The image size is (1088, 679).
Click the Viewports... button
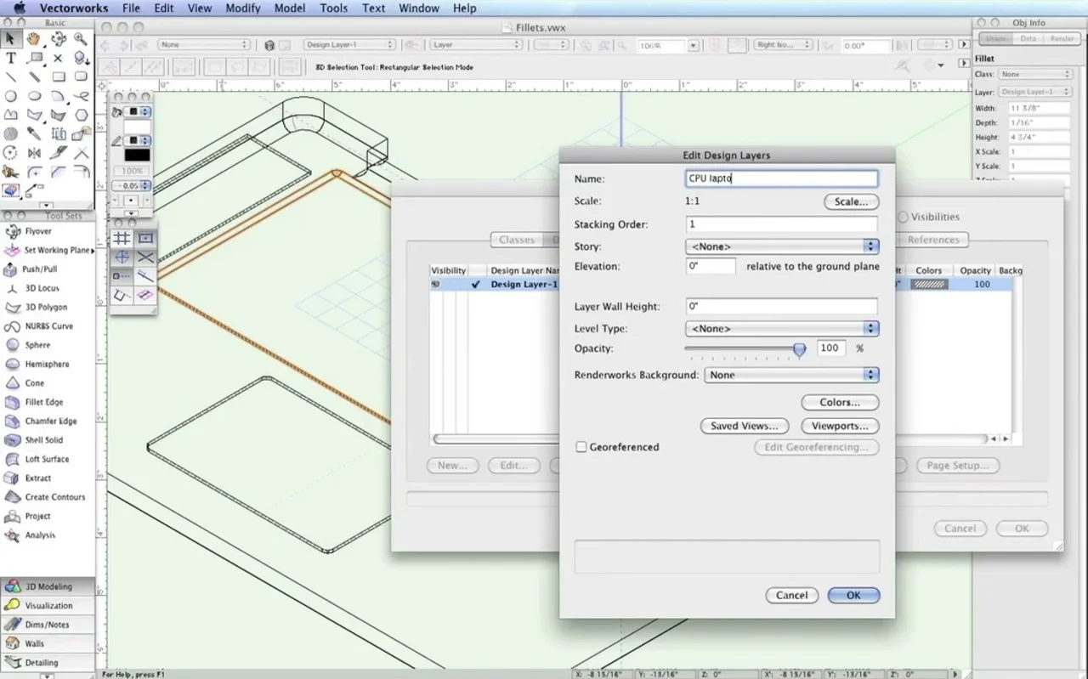click(840, 426)
